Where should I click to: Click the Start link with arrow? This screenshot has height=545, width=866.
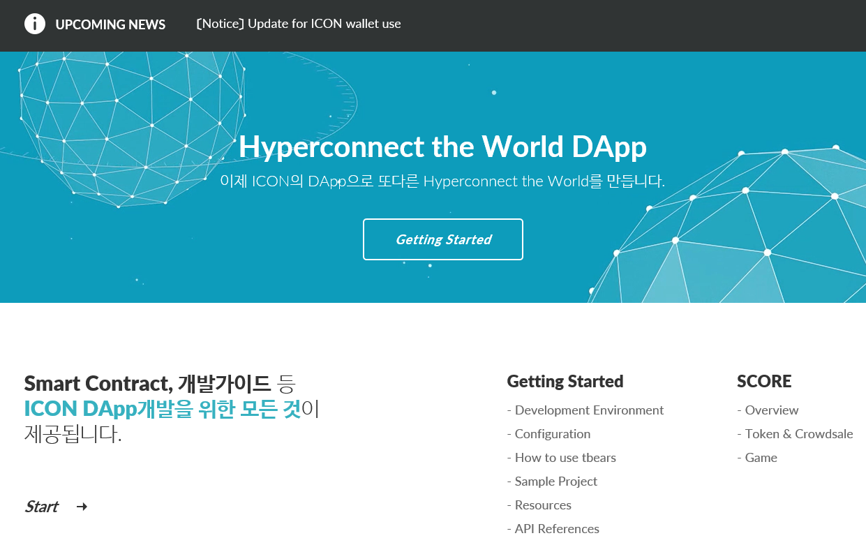tap(56, 507)
